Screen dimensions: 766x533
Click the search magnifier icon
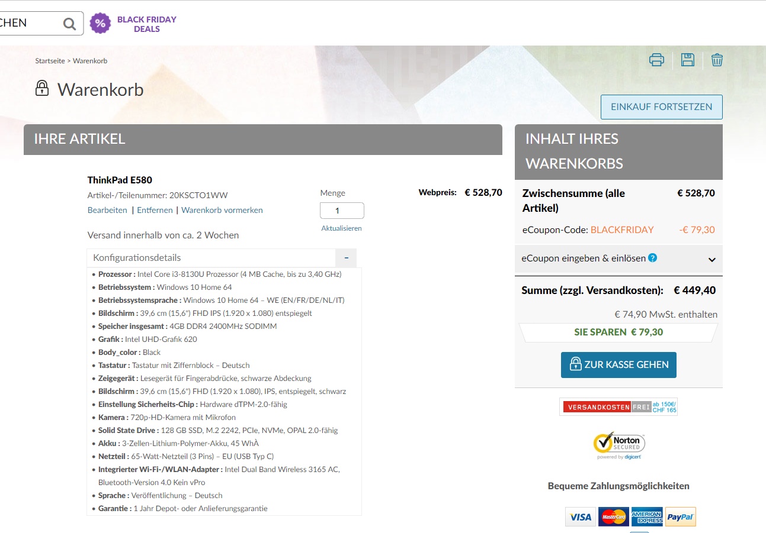pyautogui.click(x=70, y=24)
